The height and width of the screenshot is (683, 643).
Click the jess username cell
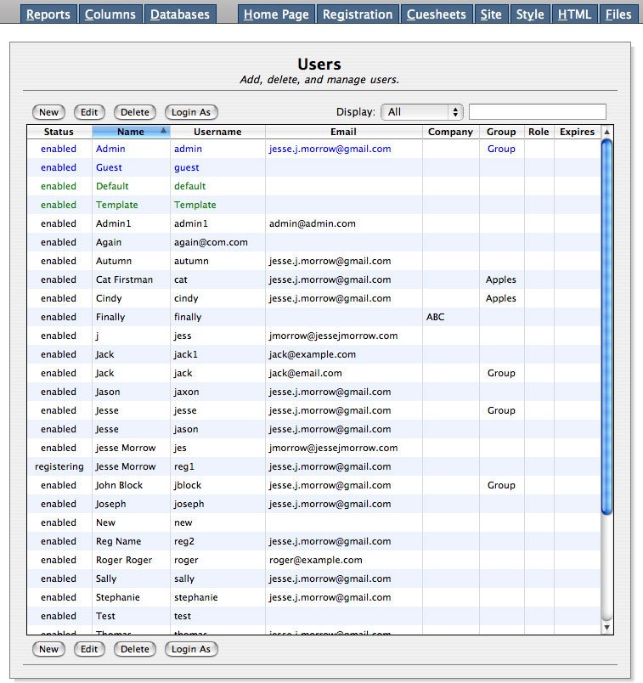pyautogui.click(x=183, y=336)
